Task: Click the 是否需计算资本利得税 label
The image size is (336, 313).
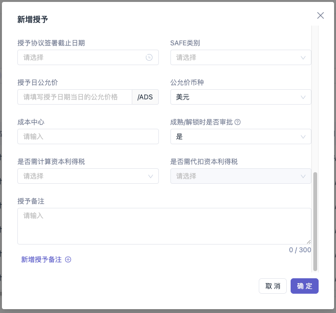Action: click(51, 162)
